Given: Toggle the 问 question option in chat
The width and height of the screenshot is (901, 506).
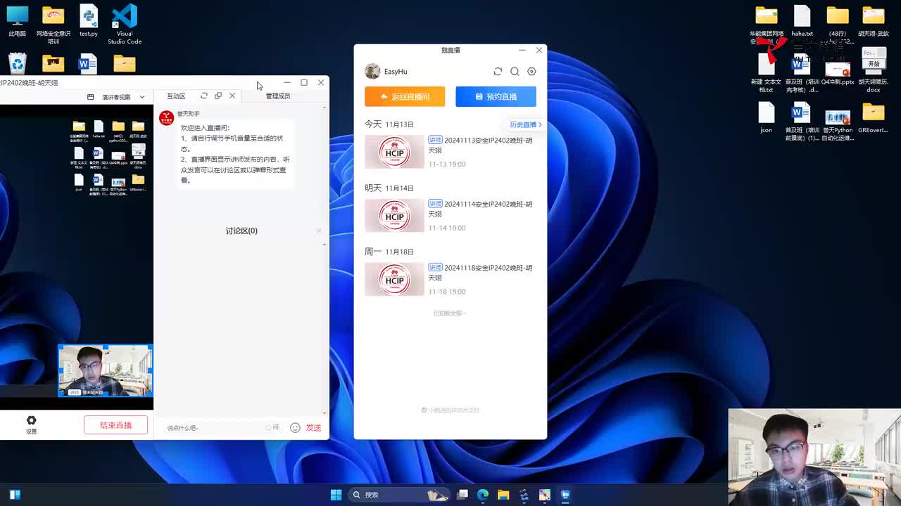Looking at the screenshot, I should 272,427.
